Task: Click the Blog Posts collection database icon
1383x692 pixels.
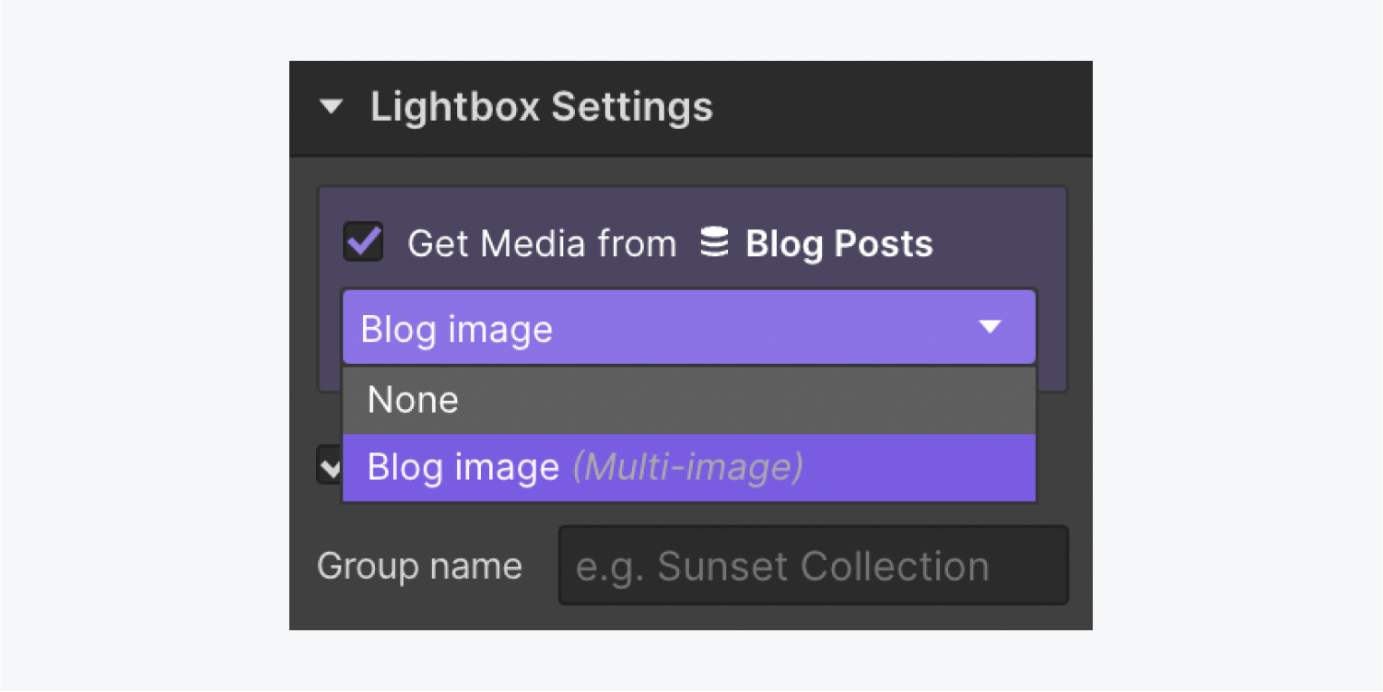Action: point(714,243)
